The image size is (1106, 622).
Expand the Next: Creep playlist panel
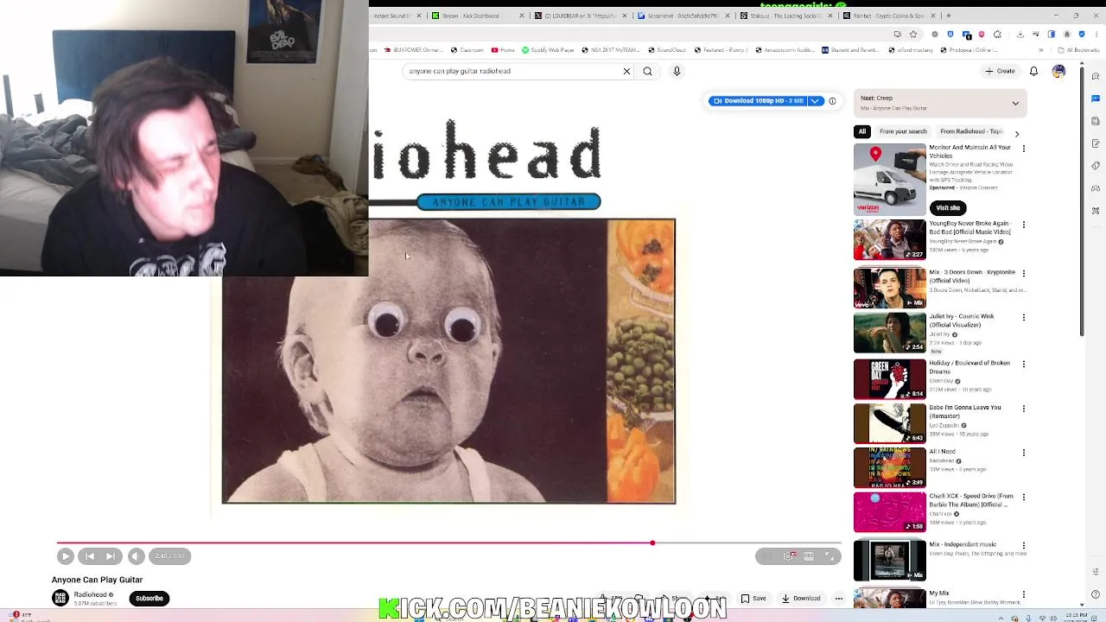click(1015, 103)
